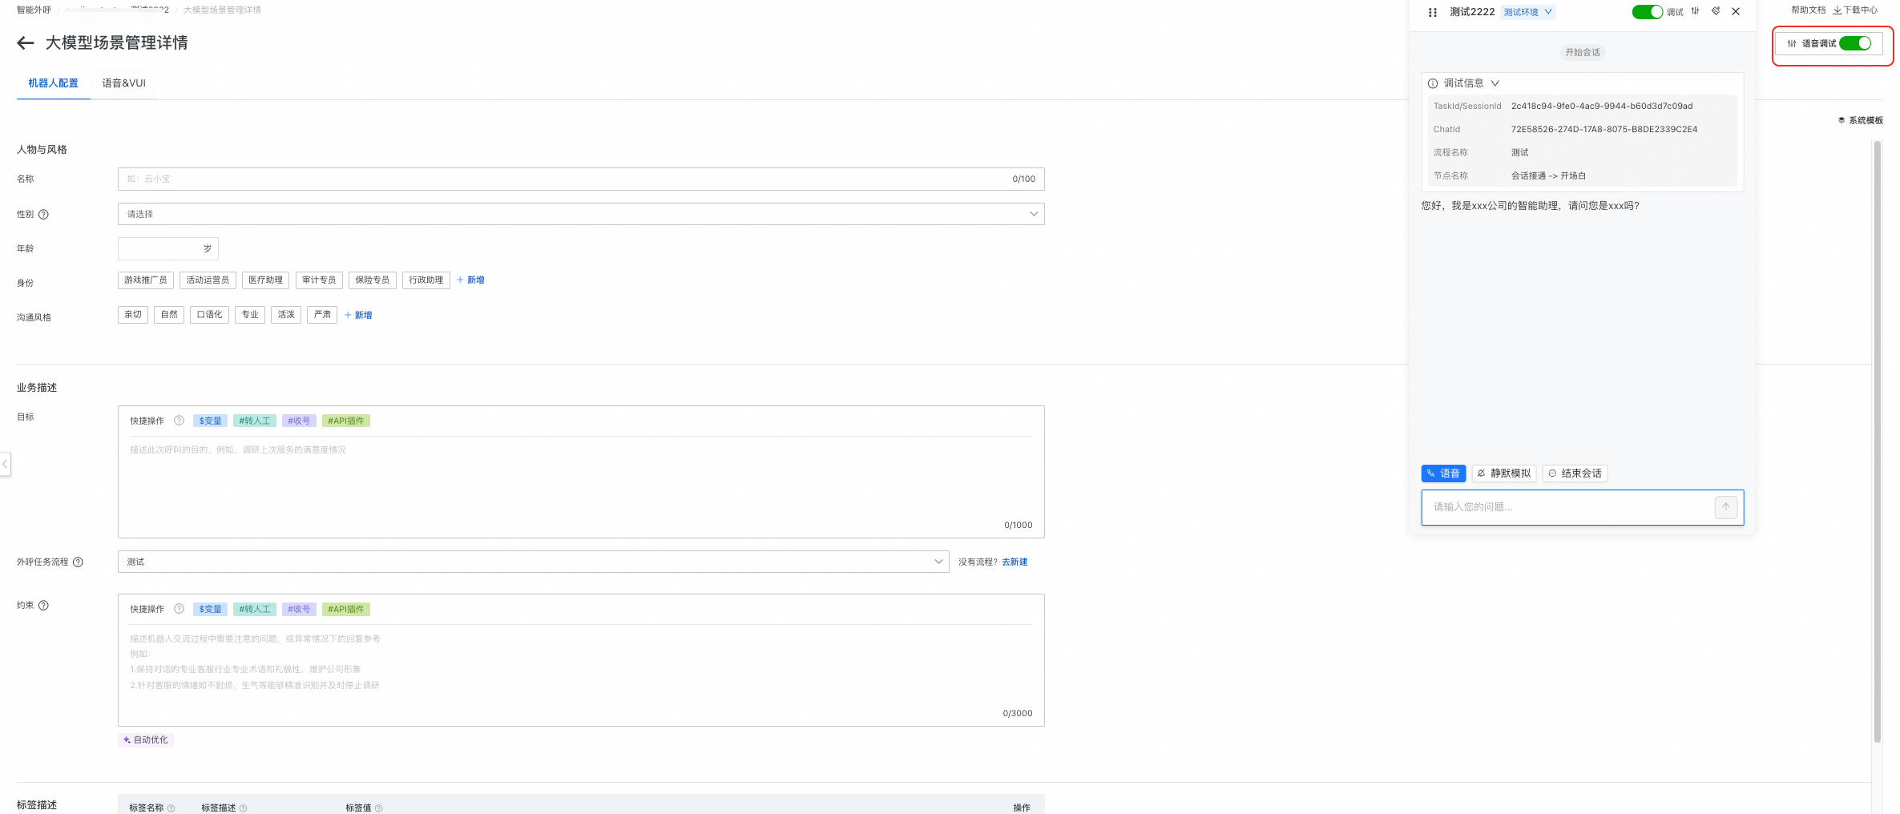This screenshot has height=814, width=1900.
Task: Go back using the arrow beside 大模型场景管理详情
Action: pyautogui.click(x=26, y=43)
